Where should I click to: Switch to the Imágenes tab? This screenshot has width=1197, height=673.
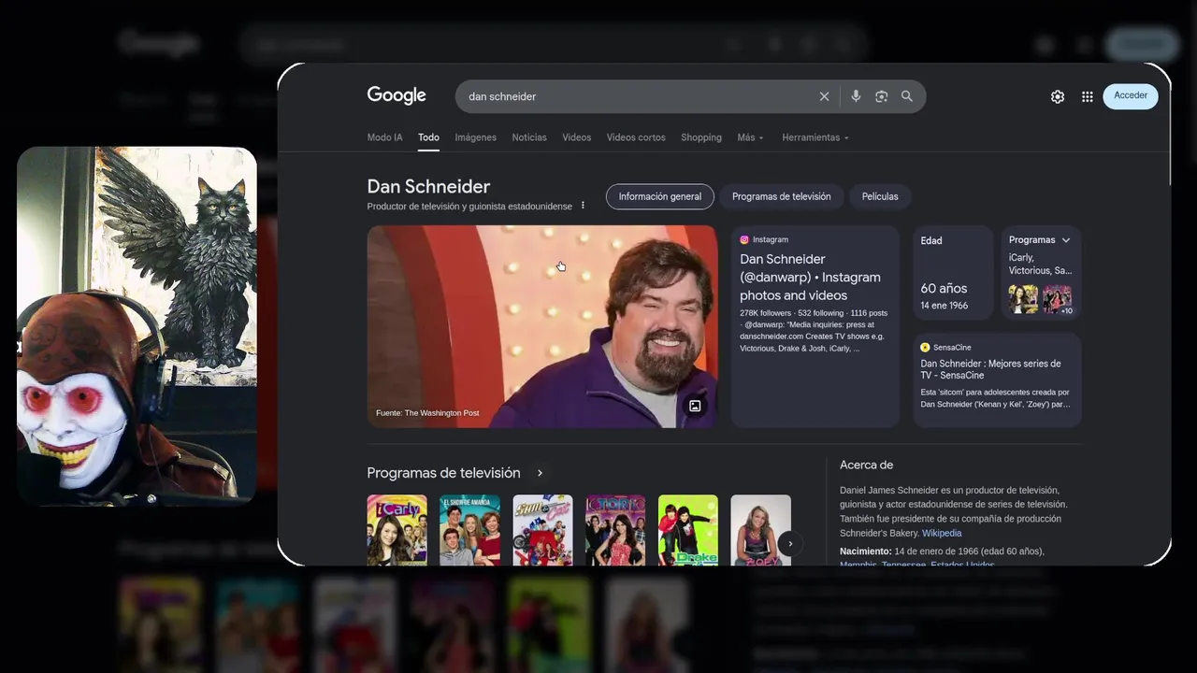point(475,137)
